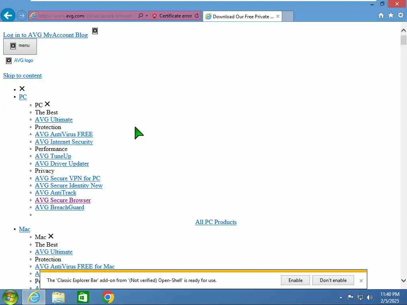Image resolution: width=407 pixels, height=305 pixels.
Task: Open AVG AntiVirus FREE for Mac link
Action: (75, 266)
